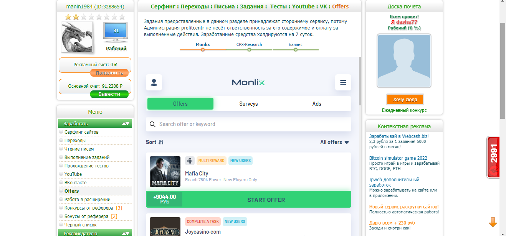Click the Sort filter icon
This screenshot has width=506, height=236.
coord(161,142)
